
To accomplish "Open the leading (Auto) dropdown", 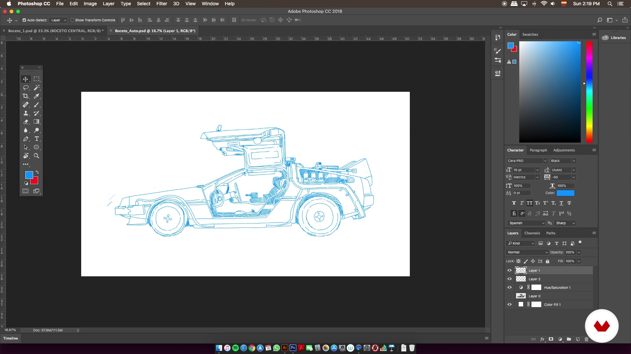I will (573, 170).
